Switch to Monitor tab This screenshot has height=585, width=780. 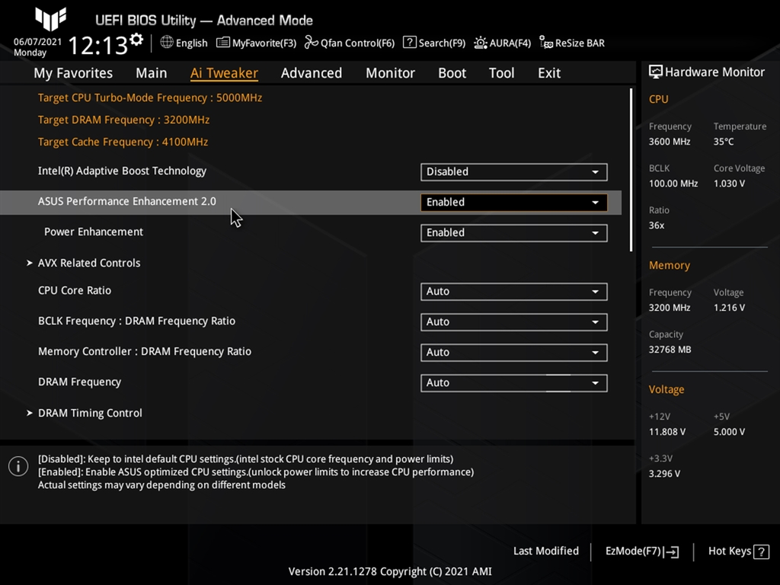tap(390, 73)
